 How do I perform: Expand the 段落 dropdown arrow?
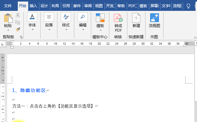point(49,30)
